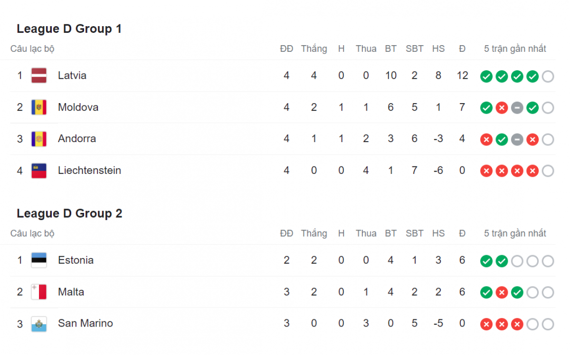Open the San Marino team link
Image resolution: width=570 pixels, height=355 pixels.
tap(85, 323)
